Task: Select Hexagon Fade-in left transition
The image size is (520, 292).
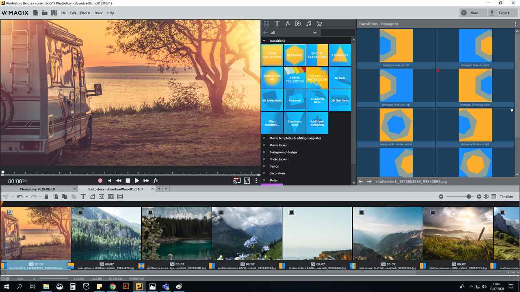Action: click(x=396, y=48)
